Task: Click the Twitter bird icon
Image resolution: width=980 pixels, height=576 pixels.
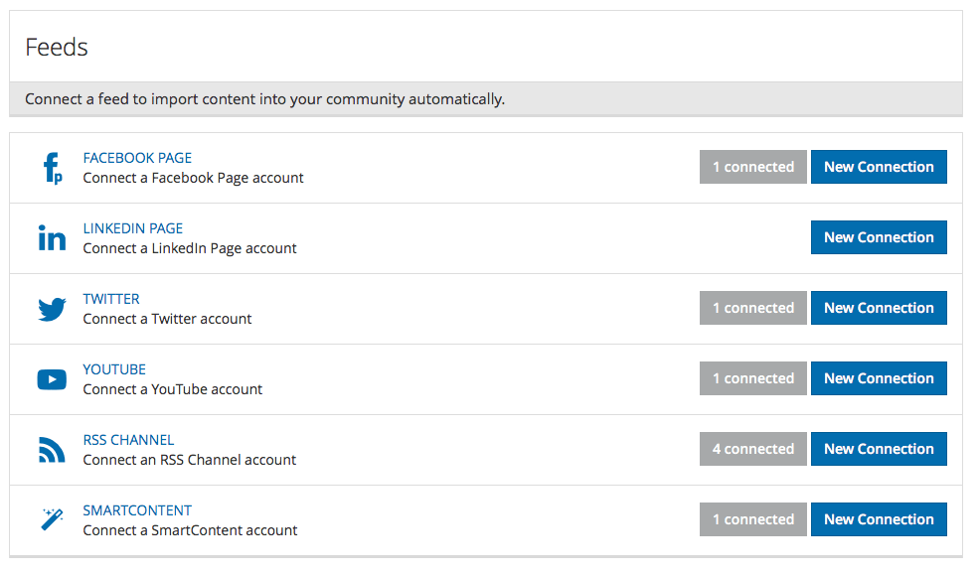Action: click(52, 309)
